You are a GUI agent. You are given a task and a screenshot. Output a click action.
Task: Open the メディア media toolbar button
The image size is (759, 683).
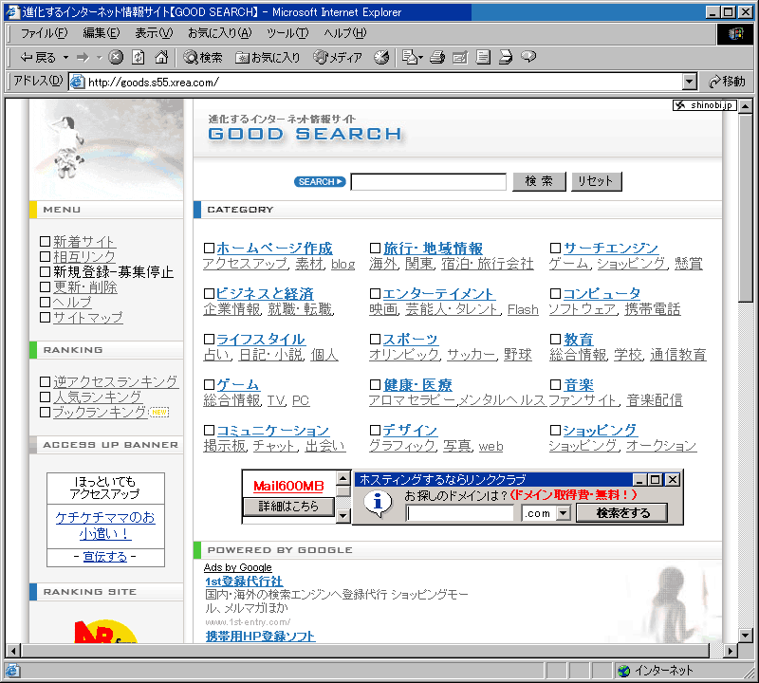[338, 58]
